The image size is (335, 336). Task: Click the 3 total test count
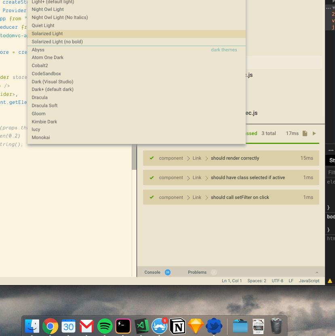coord(269,133)
